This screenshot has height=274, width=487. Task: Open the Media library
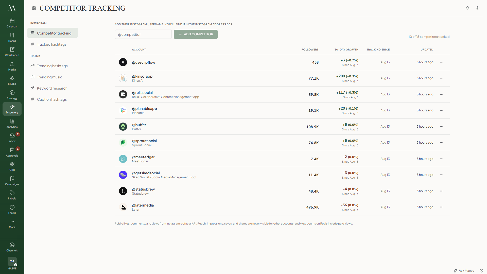click(12, 66)
